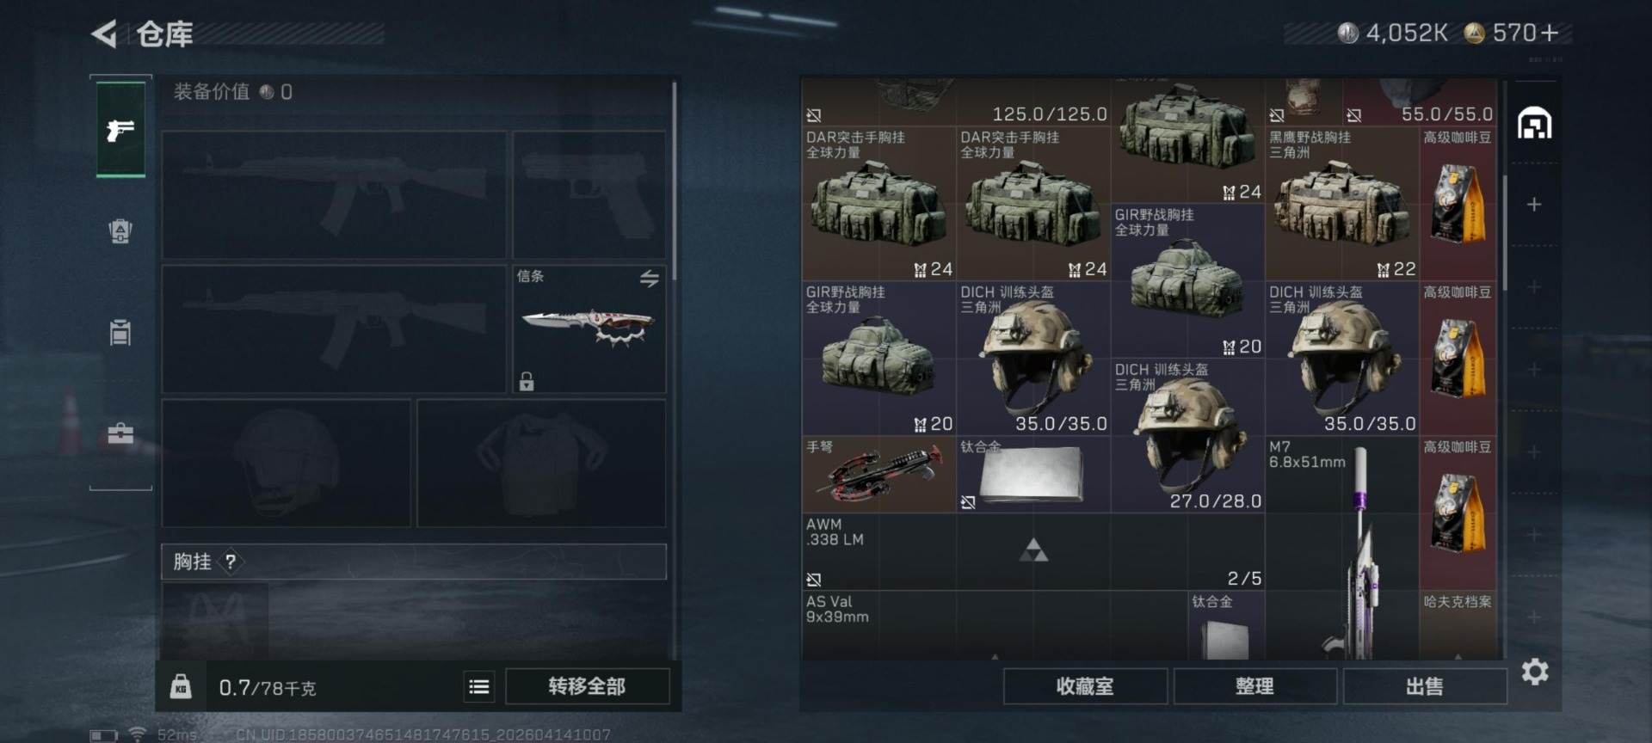
Task: Click the 转移全部 button
Action: [x=588, y=686]
